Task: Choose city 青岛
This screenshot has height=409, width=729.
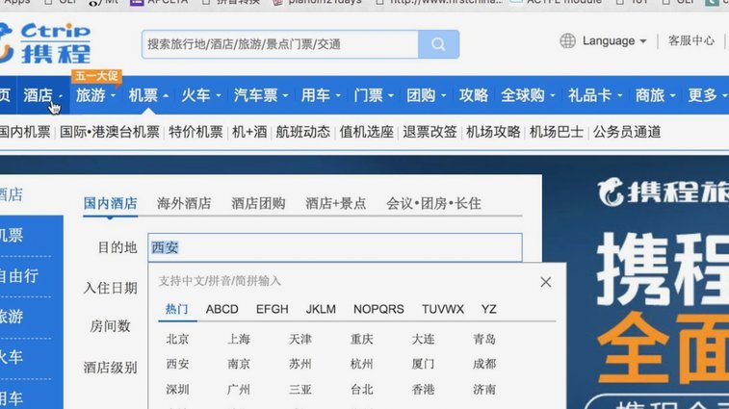Action: [x=484, y=340]
